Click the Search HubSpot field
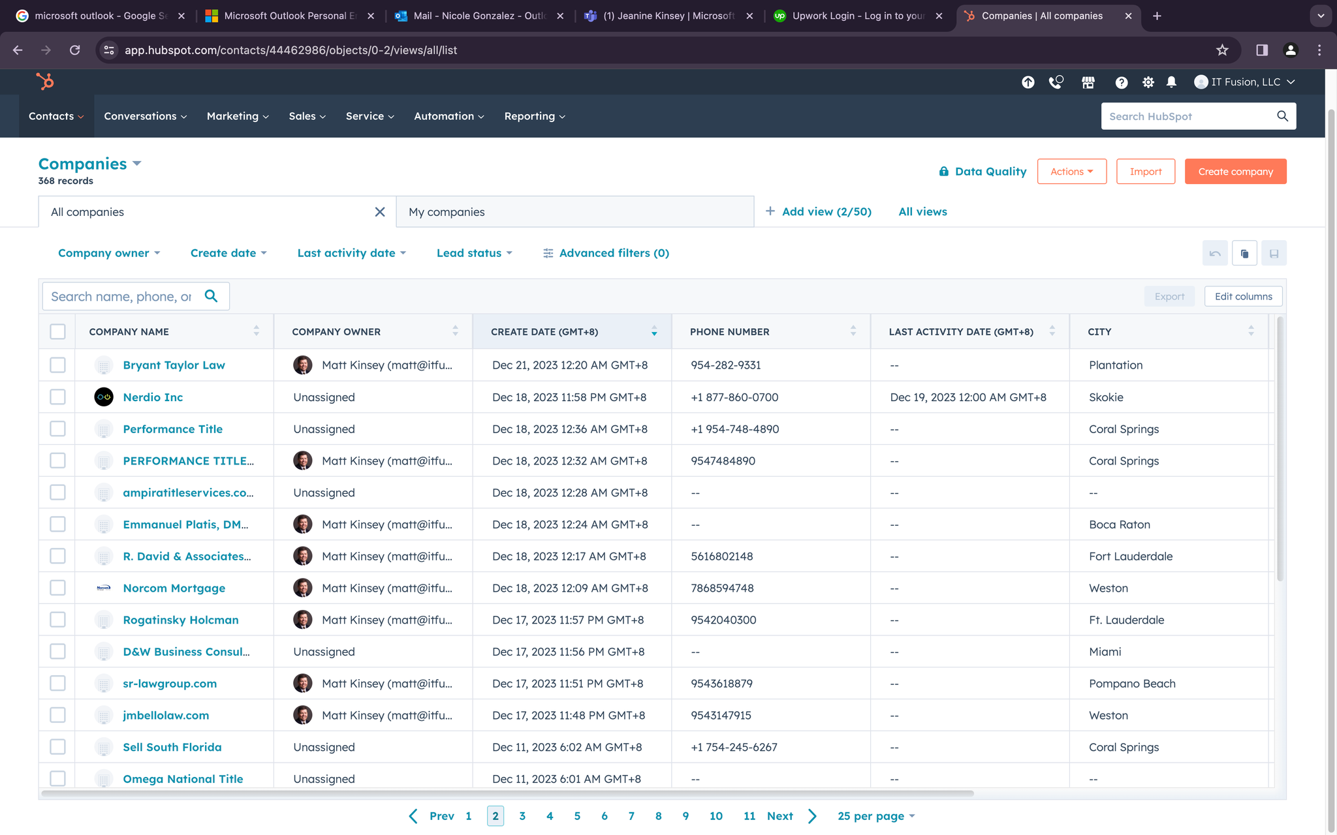 (1188, 116)
